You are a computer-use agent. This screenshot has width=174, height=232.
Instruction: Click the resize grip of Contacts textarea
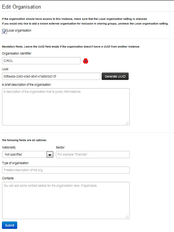pos(127,217)
